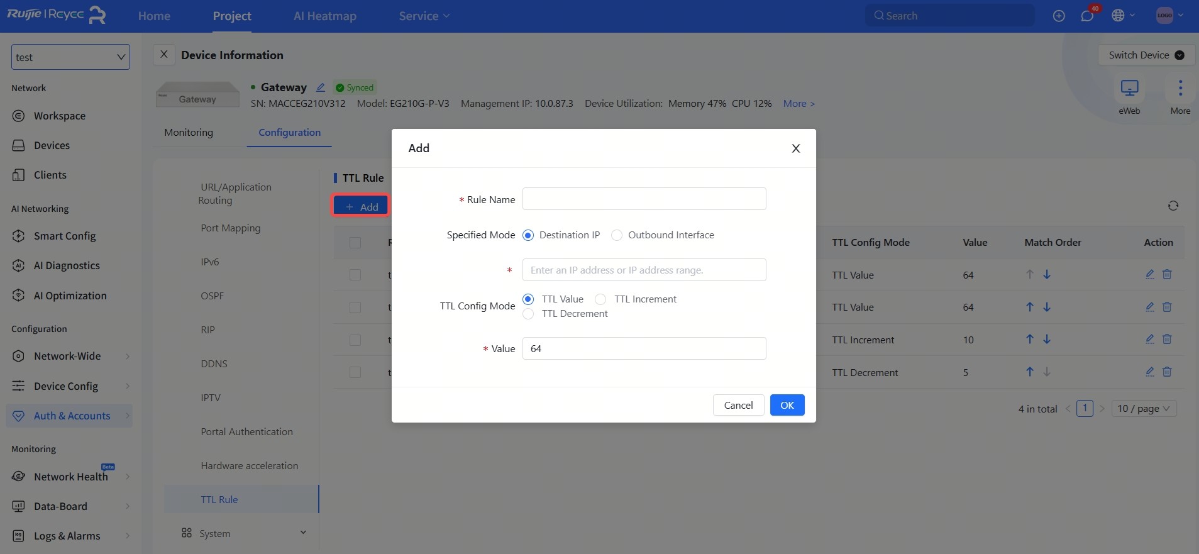Open the test project dropdown
1199x554 pixels.
point(70,57)
